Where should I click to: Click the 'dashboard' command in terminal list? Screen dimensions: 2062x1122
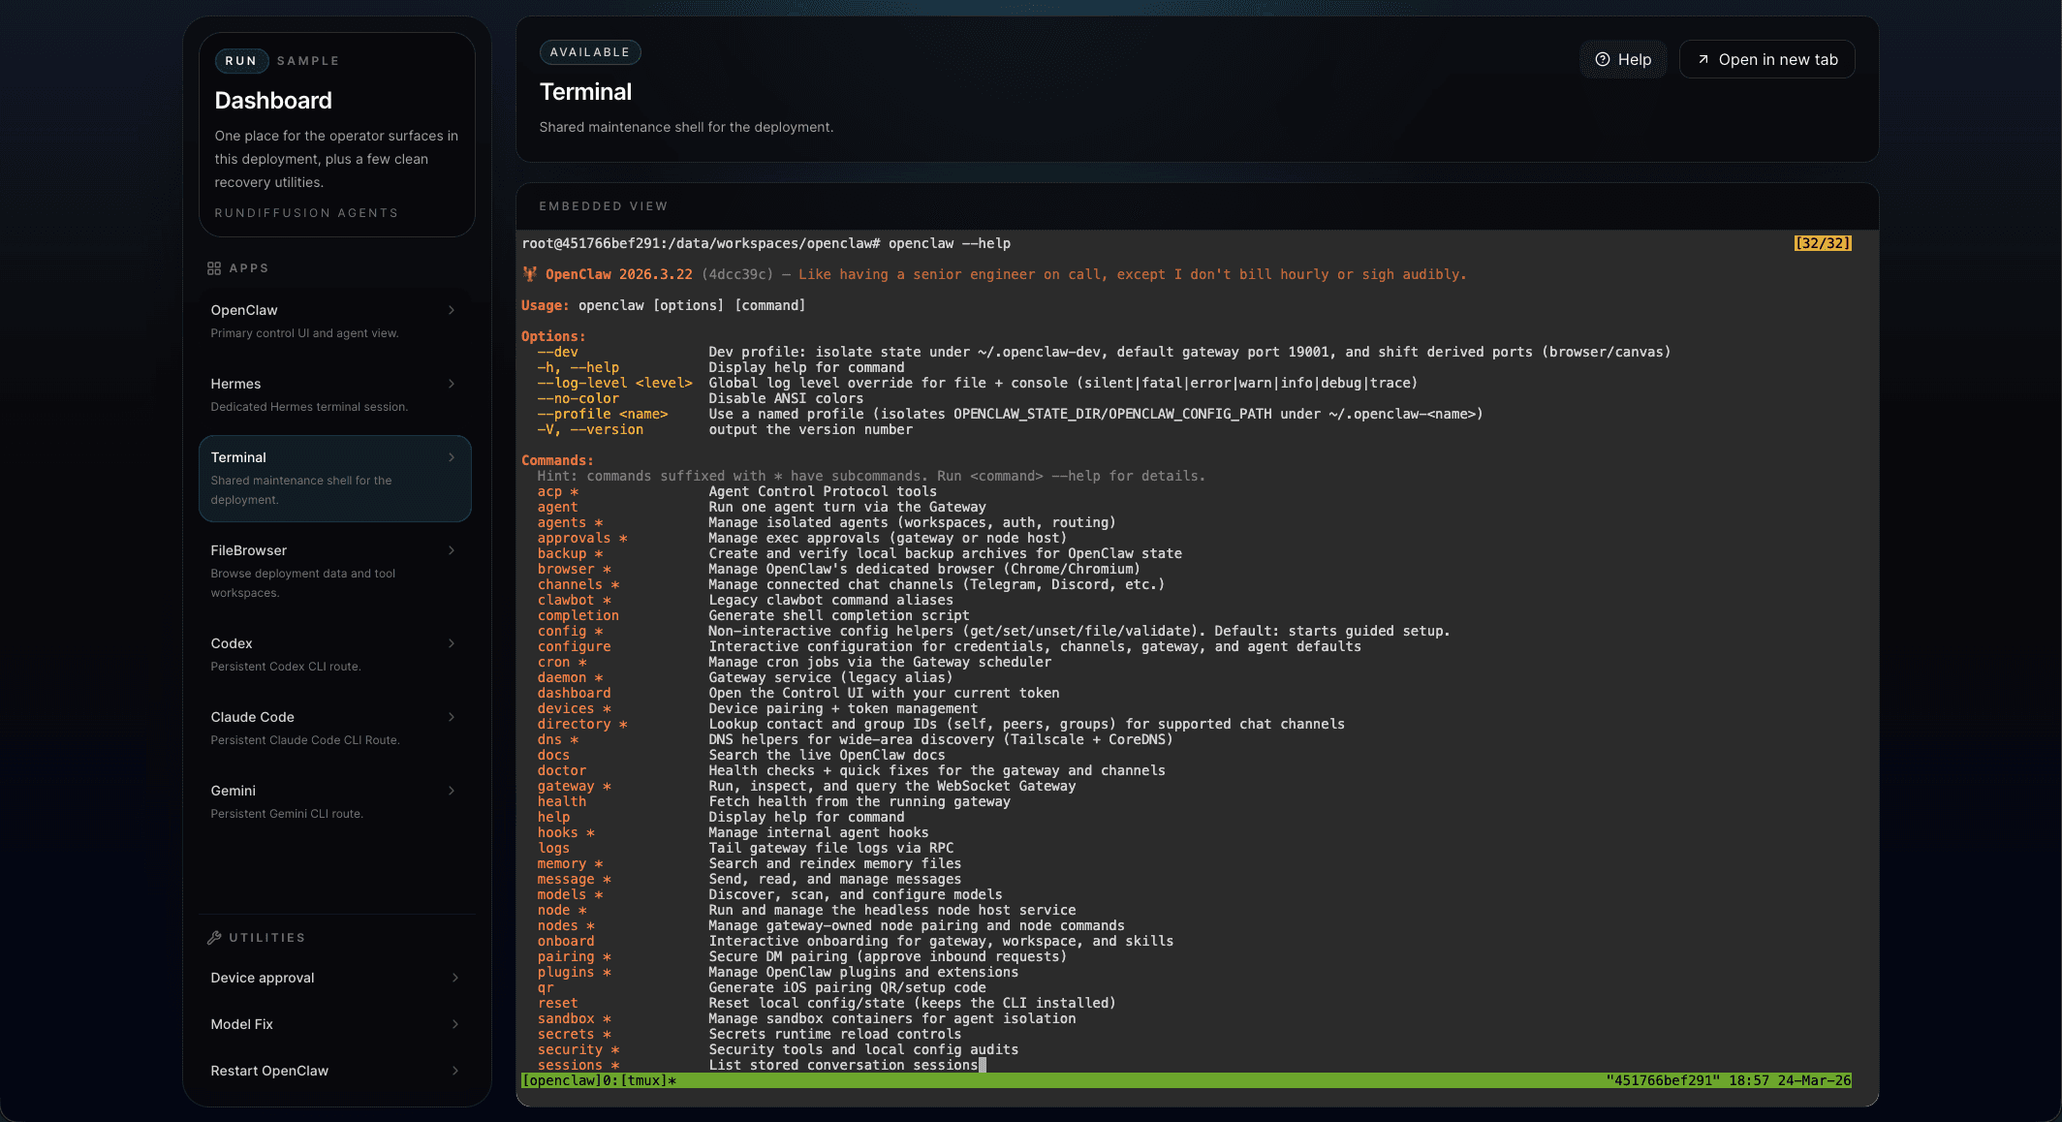coord(575,693)
